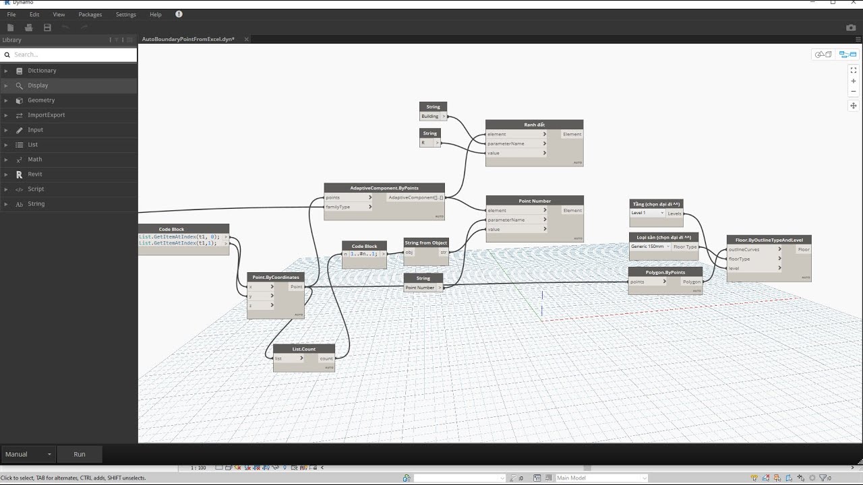Open the Main Model dropdown in Revit status bar
The image size is (863, 485).
[601, 478]
